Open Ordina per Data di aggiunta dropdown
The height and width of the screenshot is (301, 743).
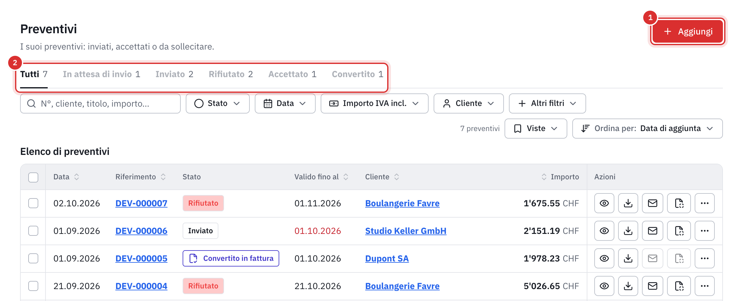click(647, 129)
